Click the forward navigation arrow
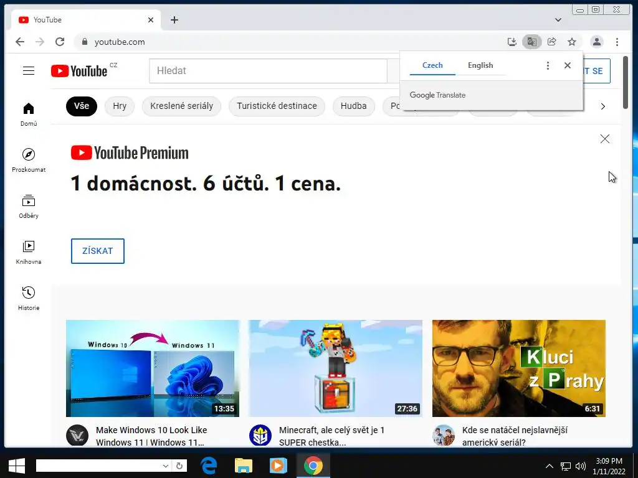638x478 pixels. pos(39,42)
